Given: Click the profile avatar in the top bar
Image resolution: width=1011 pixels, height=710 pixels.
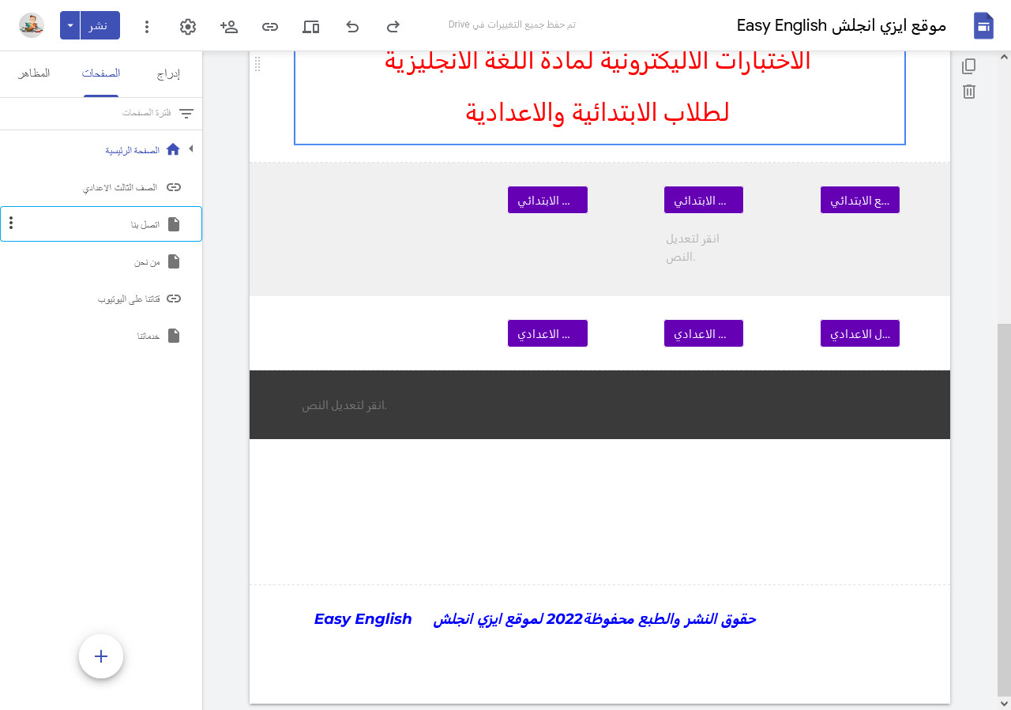Looking at the screenshot, I should coord(32,24).
